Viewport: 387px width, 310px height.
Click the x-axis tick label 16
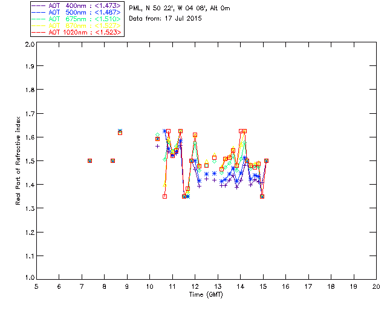286,286
